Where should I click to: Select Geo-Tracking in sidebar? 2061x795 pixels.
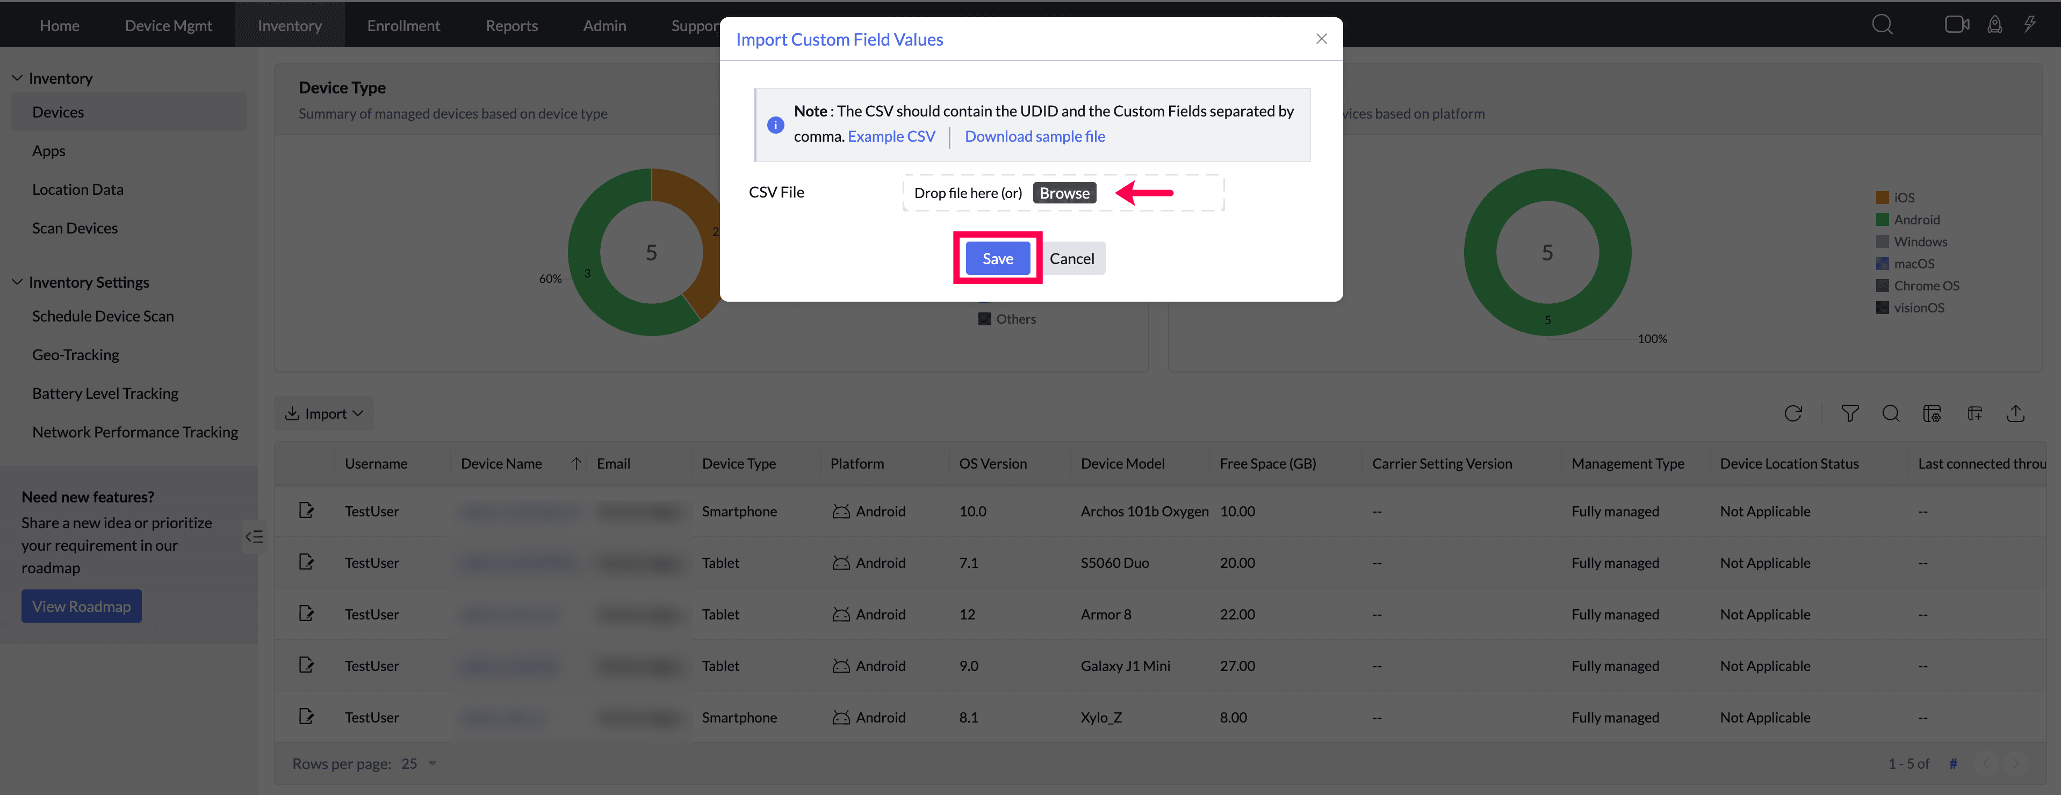(75, 354)
